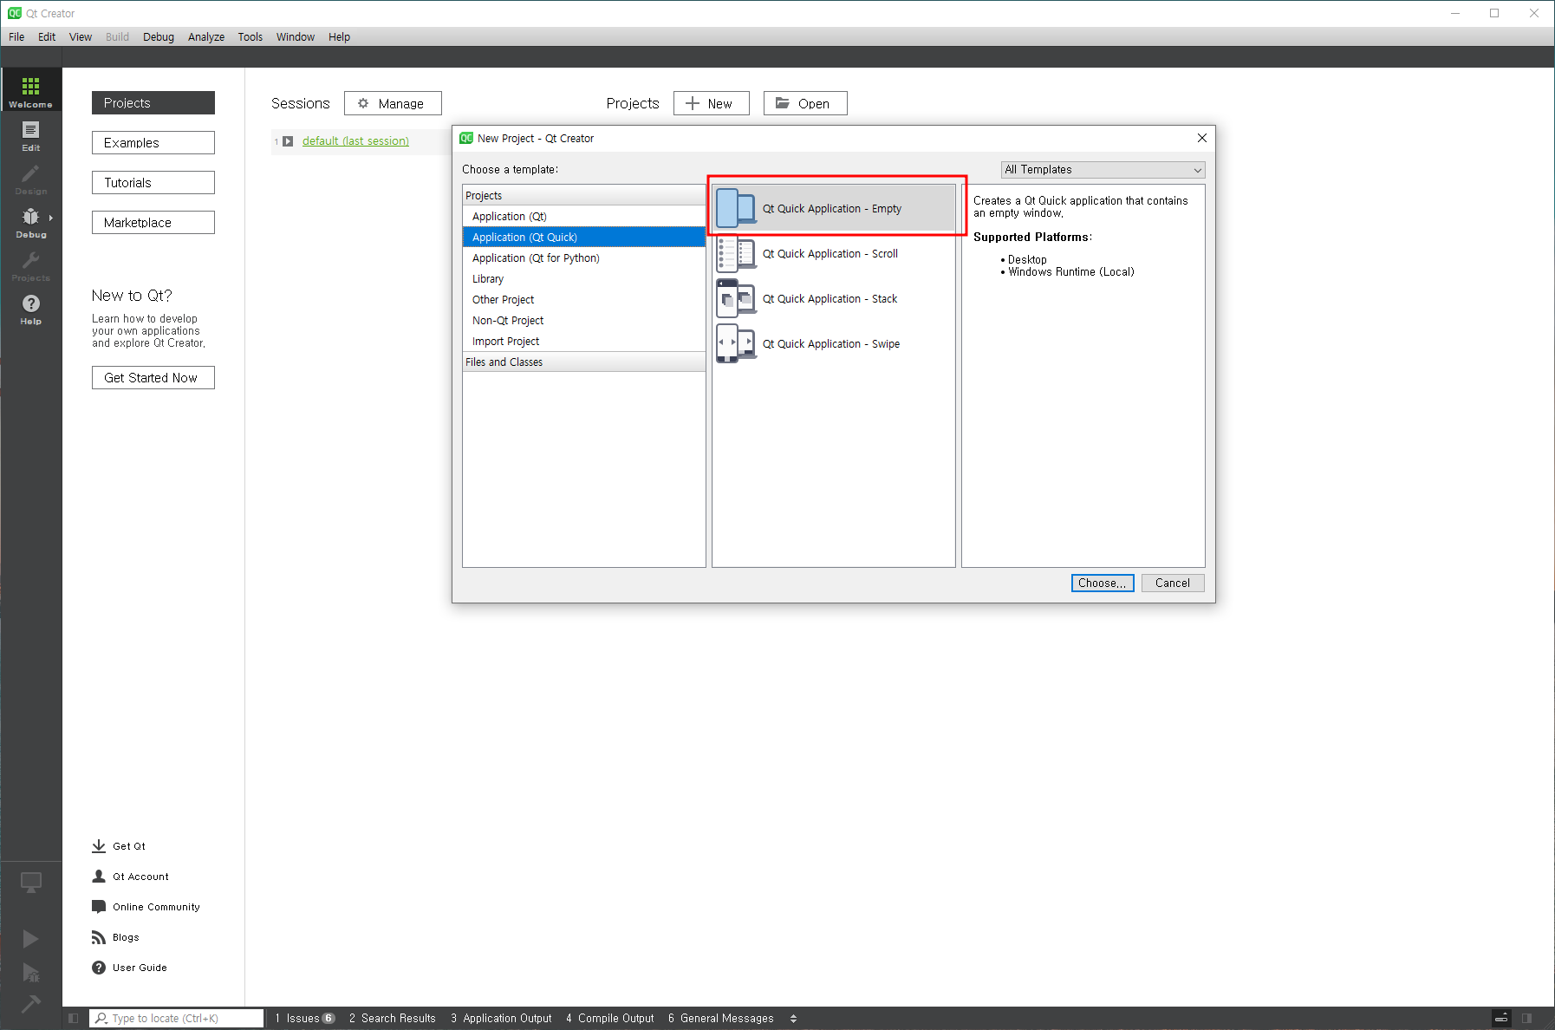Open the View menu

tap(81, 36)
